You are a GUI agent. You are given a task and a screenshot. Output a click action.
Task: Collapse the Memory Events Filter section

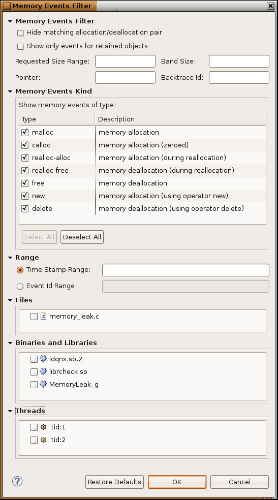(10, 21)
